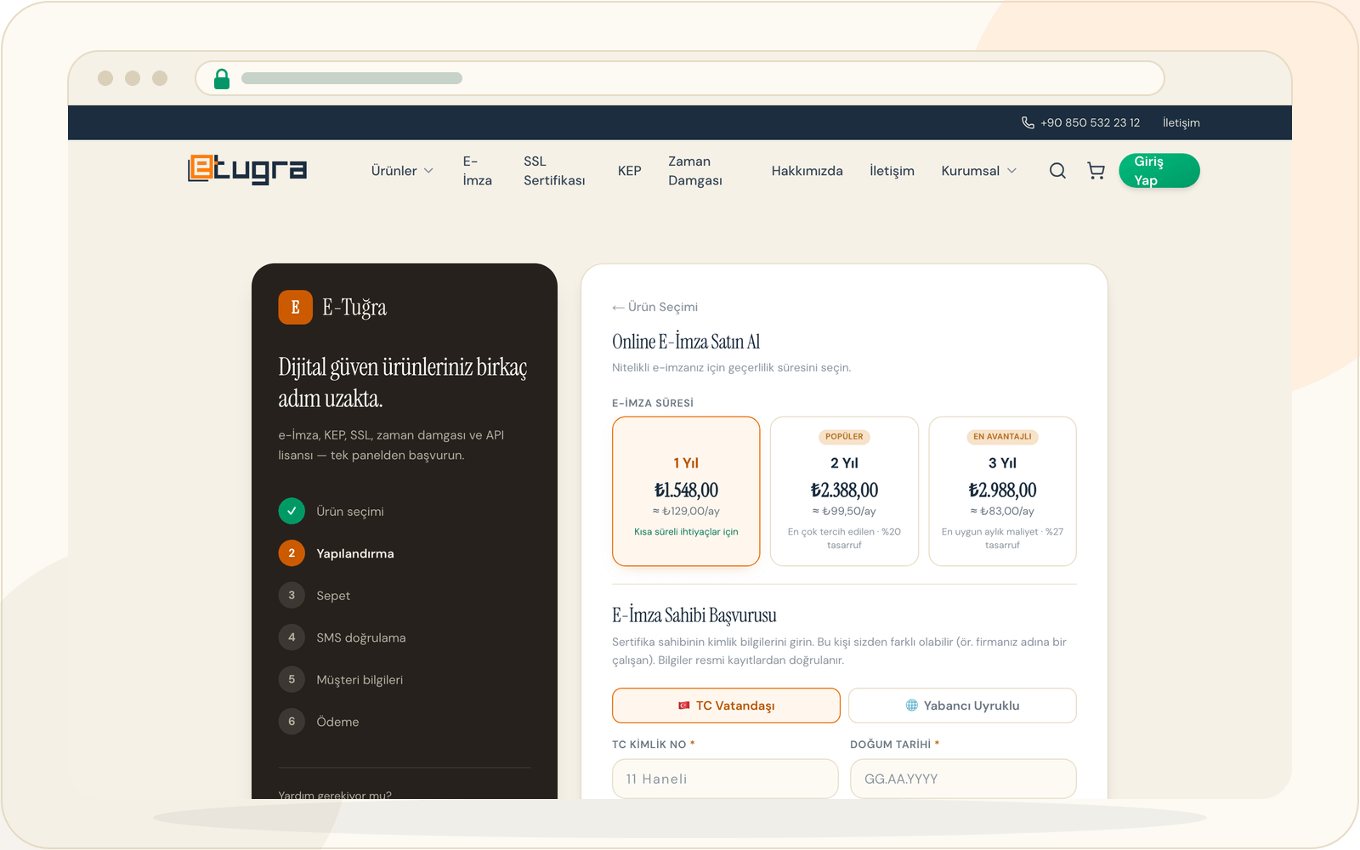Click E-İmza Sahibi Başvurusu heading
The height and width of the screenshot is (850, 1360).
tap(694, 615)
